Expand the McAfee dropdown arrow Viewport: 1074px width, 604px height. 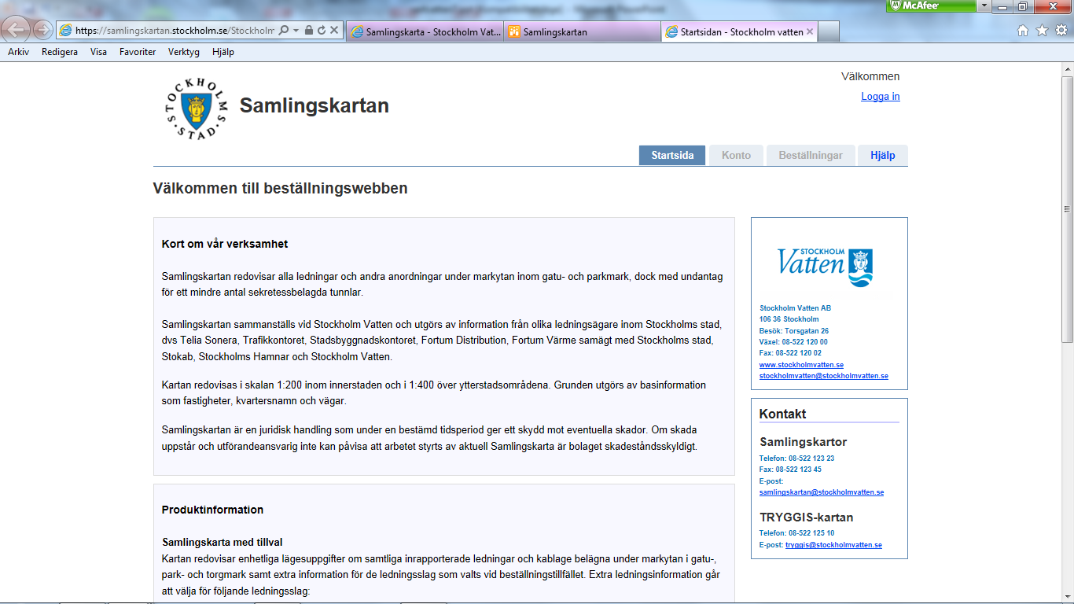(x=984, y=6)
